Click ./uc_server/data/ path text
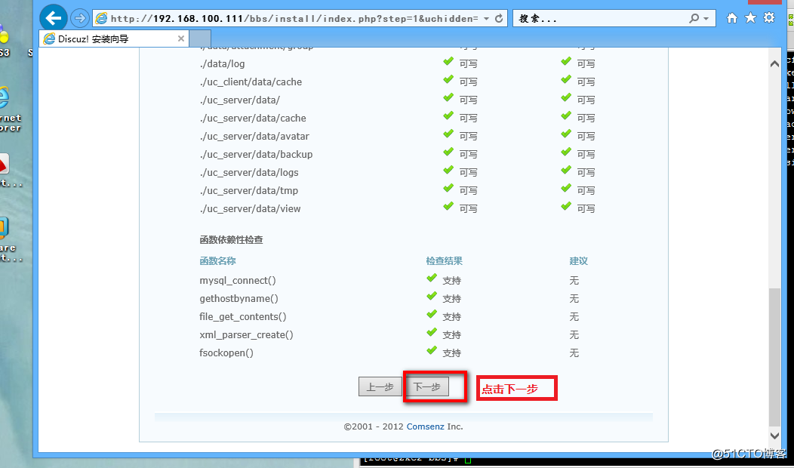The image size is (794, 468). 239,100
